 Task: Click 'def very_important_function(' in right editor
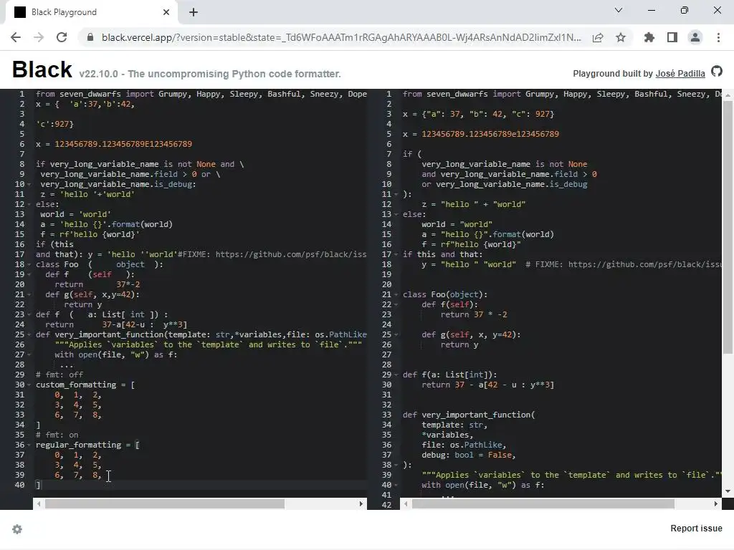click(469, 415)
